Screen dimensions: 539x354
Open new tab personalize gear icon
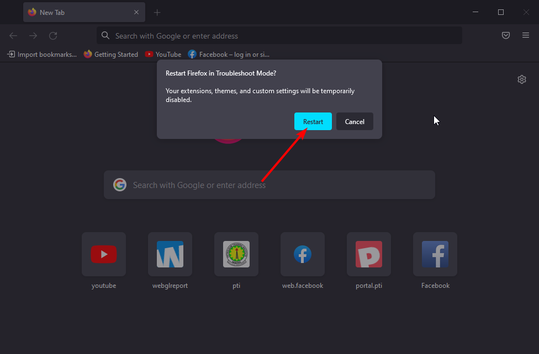[522, 79]
